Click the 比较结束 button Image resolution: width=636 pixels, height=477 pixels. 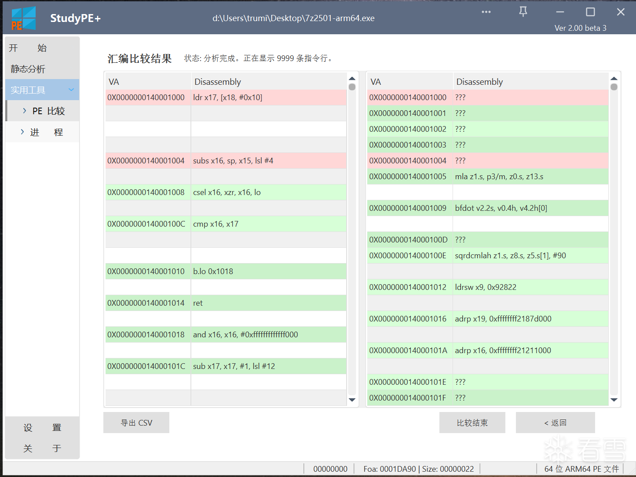pyautogui.click(x=472, y=423)
